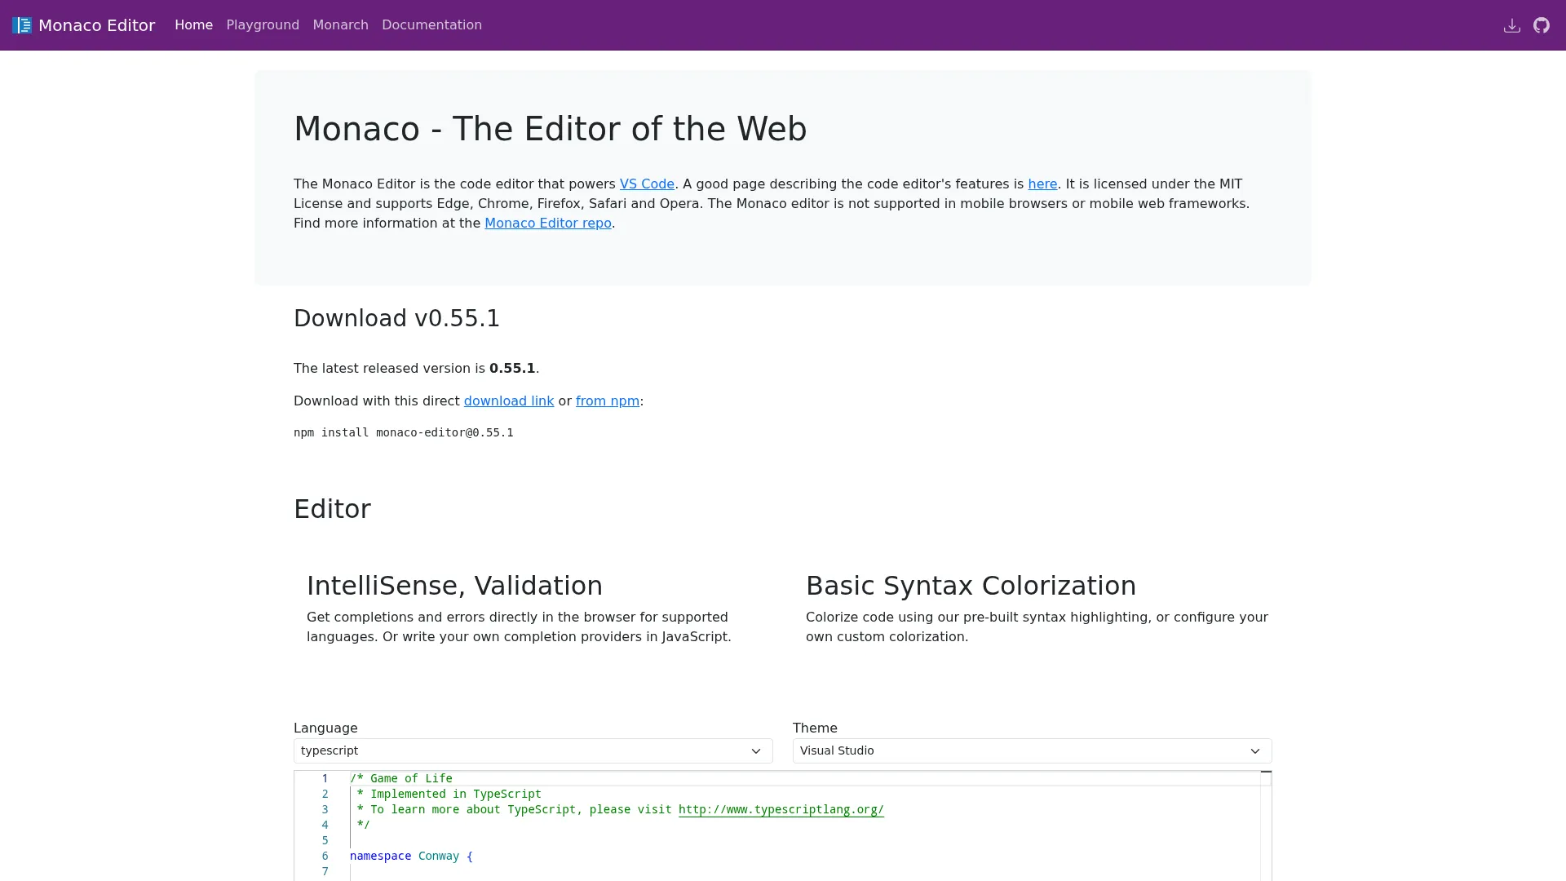This screenshot has width=1566, height=881.
Task: Go to the Home nav item
Action: [x=193, y=25]
